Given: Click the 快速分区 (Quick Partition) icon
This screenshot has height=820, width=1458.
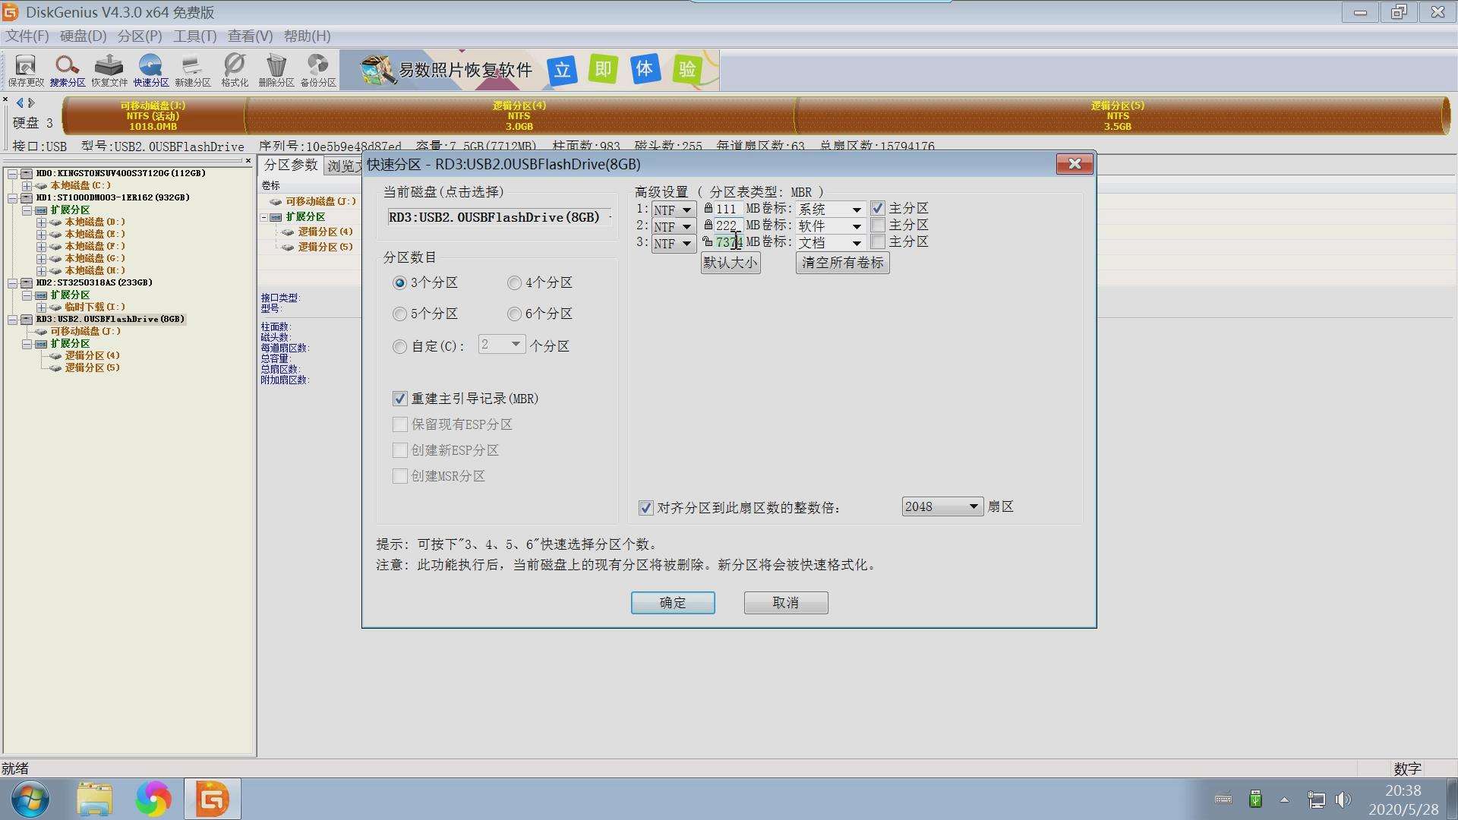Looking at the screenshot, I should [150, 70].
